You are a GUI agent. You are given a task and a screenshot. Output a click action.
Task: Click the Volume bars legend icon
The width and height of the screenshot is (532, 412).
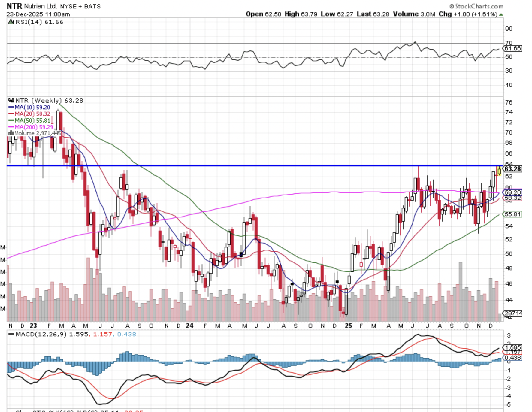pos(11,133)
